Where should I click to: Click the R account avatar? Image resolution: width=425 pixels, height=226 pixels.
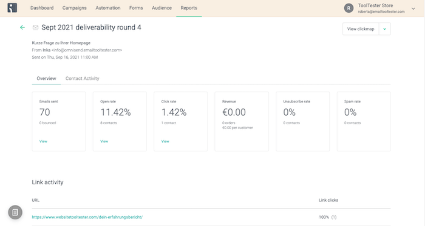[x=348, y=8]
